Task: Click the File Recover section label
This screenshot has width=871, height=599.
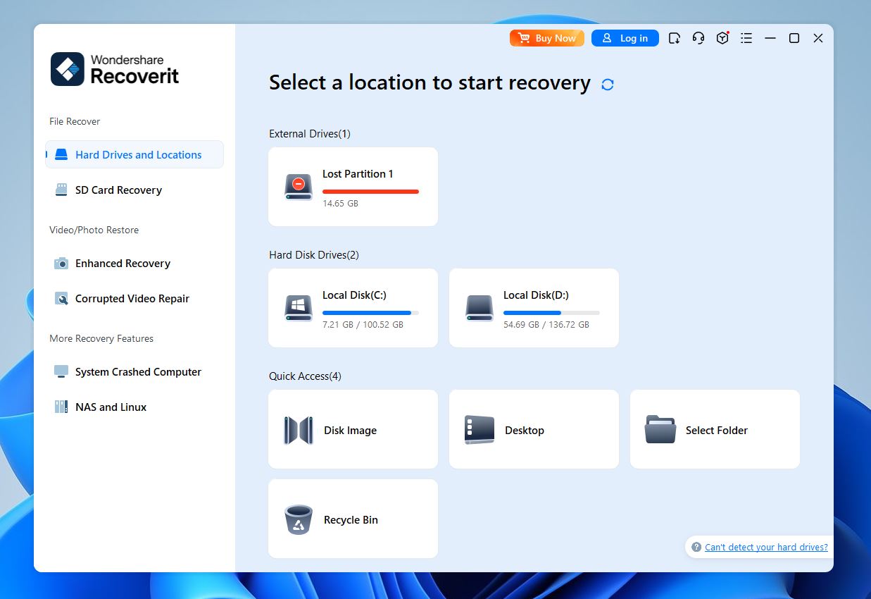Action: pyautogui.click(x=75, y=122)
